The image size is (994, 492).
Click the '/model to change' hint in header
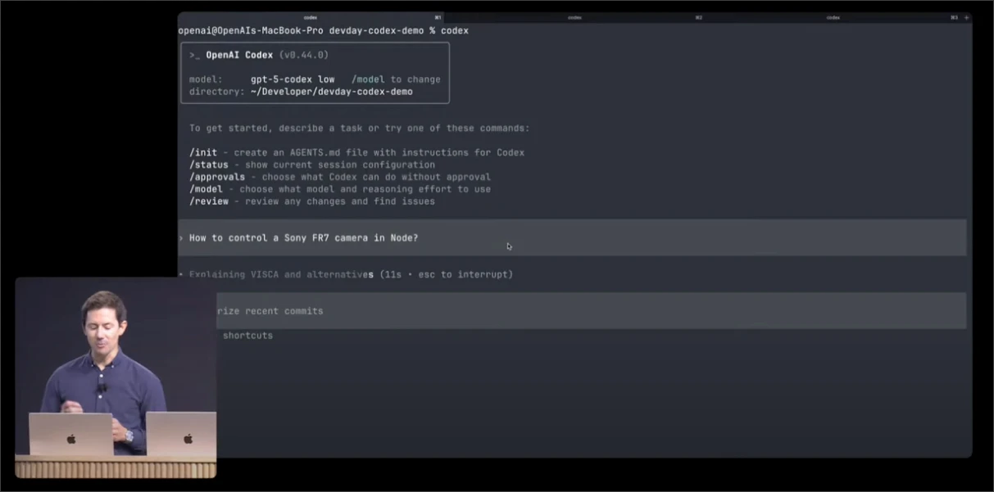pos(396,79)
